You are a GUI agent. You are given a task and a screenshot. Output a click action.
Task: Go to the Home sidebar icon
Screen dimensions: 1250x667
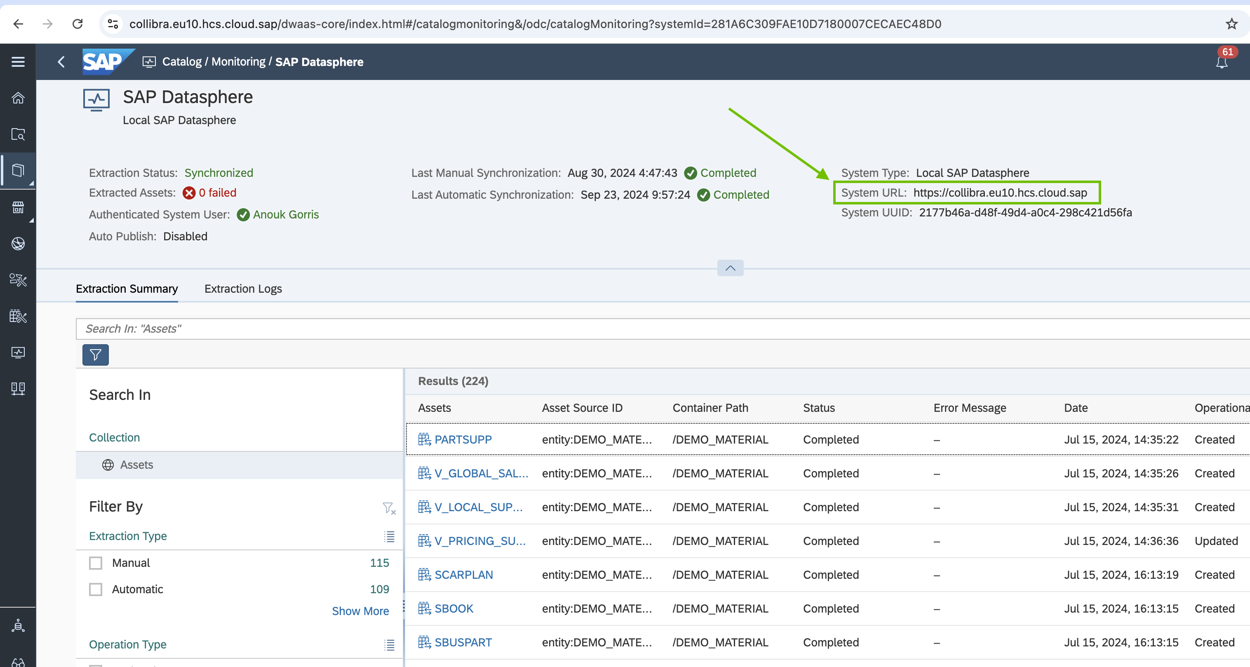pos(18,98)
